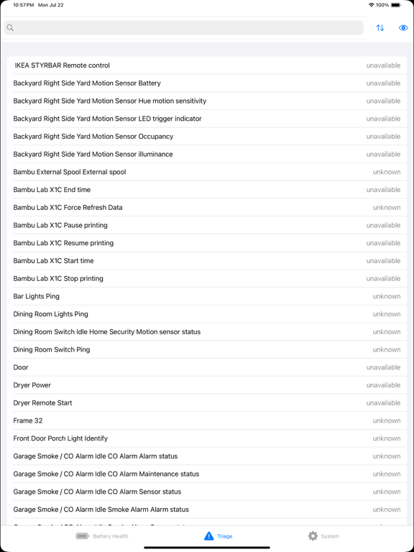Viewport: 414px width, 552px height.
Task: Click the home indicator bar
Action: (x=207, y=548)
